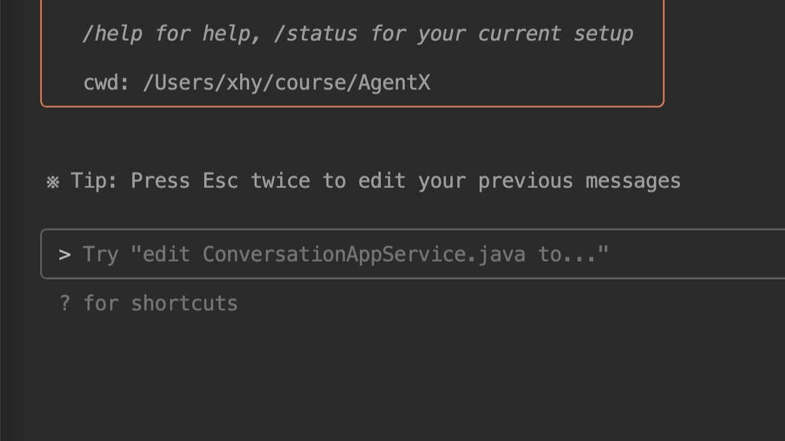Click the word "Try" in the placeholder
The height and width of the screenshot is (441, 785).
(101, 254)
